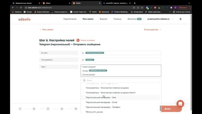This screenshot has height=114, width=202.
Task: Open the notifications bell icon
Action: coord(181,19)
